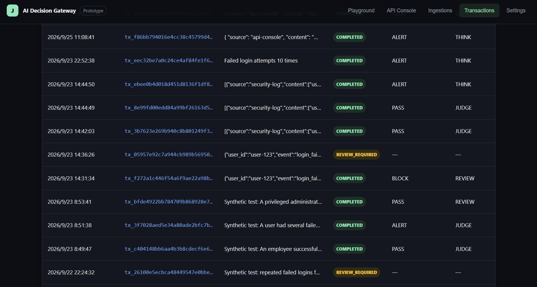Follow the tx_ebee0b4d018d451d8136f1df8 link
The width and height of the screenshot is (537, 287).
pyautogui.click(x=169, y=84)
